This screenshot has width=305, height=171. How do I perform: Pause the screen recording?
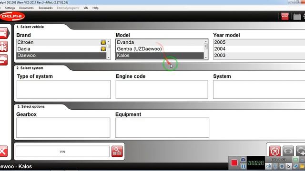(243, 166)
